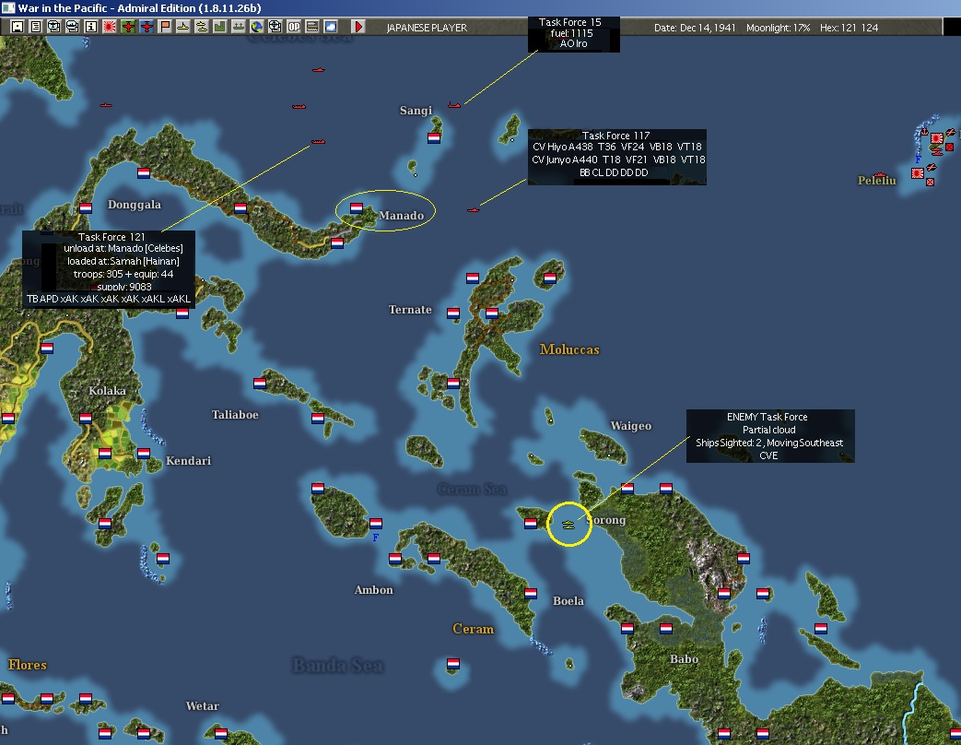Open the document list report icon
The height and width of the screenshot is (745, 961).
[x=36, y=27]
